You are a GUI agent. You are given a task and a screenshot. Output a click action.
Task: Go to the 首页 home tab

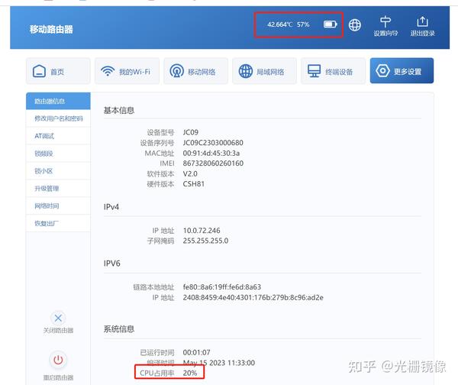tap(58, 71)
